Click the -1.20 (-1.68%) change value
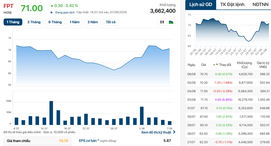The image size is (271, 146). (223, 82)
